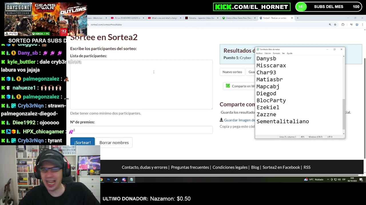The image size is (366, 205).
Task: Open Photoshop from the taskbar
Action: coord(108,180)
